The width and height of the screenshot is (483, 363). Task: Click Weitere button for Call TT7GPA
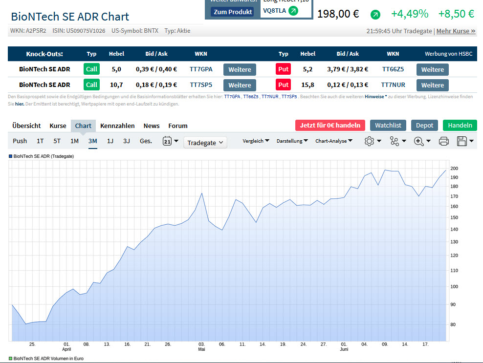(240, 69)
